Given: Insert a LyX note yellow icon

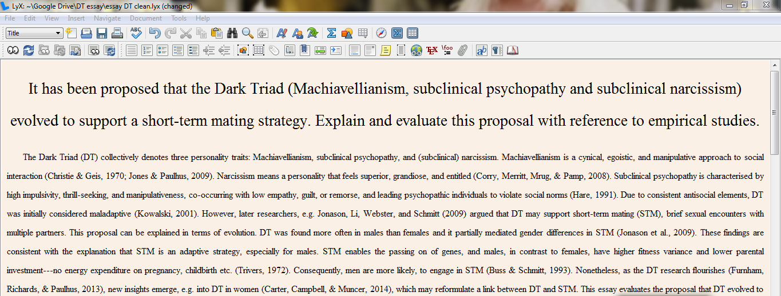Looking at the screenshot, I should coord(386,50).
